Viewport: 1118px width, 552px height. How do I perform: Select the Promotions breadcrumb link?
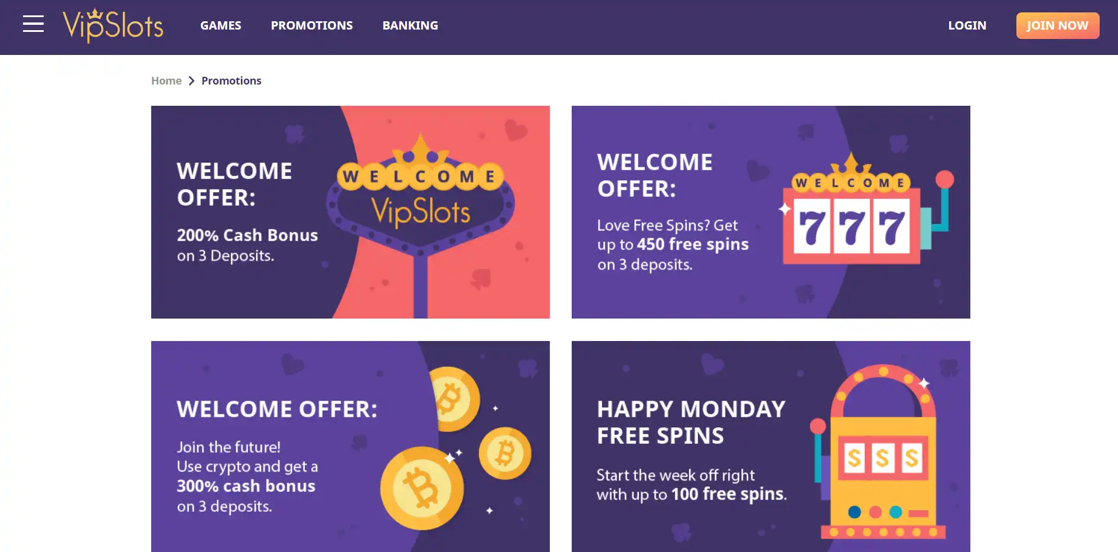coord(231,81)
